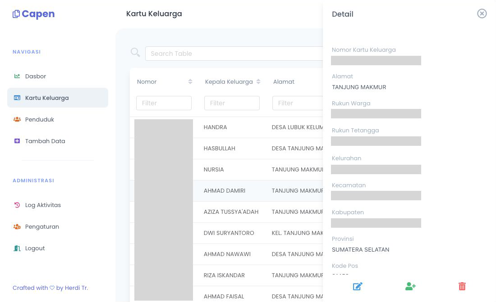Click the Search Table input field
496x302 pixels.
[234, 54]
